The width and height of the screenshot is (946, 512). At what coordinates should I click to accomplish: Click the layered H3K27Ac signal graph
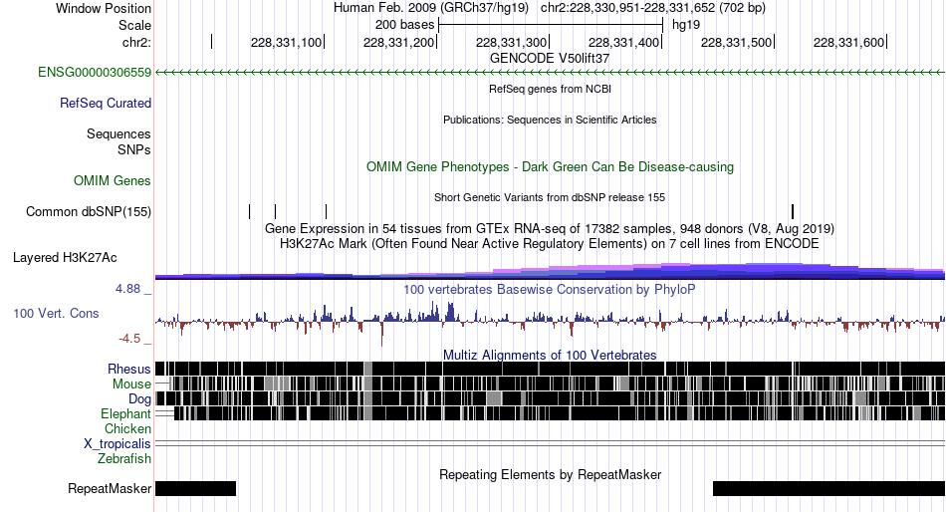[x=550, y=271]
